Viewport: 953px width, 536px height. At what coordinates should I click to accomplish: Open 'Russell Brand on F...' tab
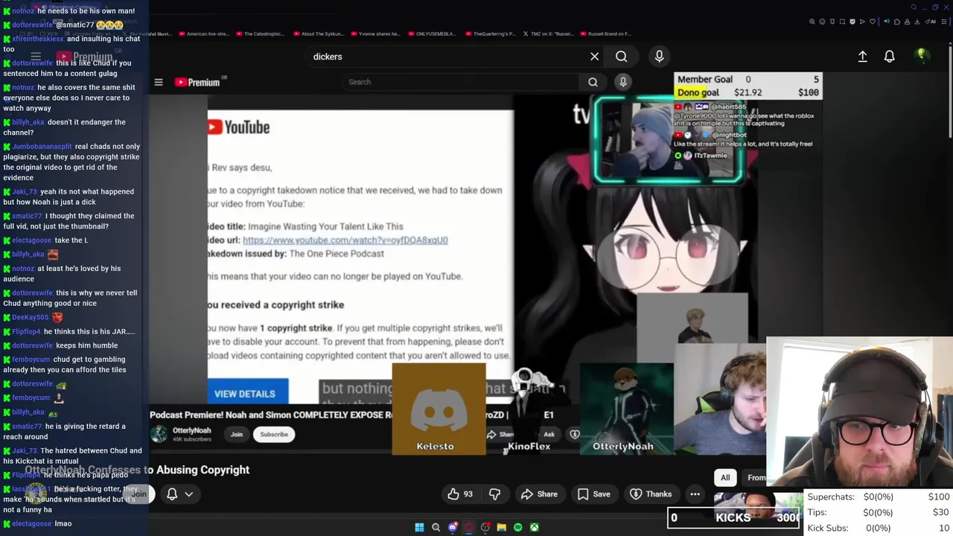[x=605, y=33]
